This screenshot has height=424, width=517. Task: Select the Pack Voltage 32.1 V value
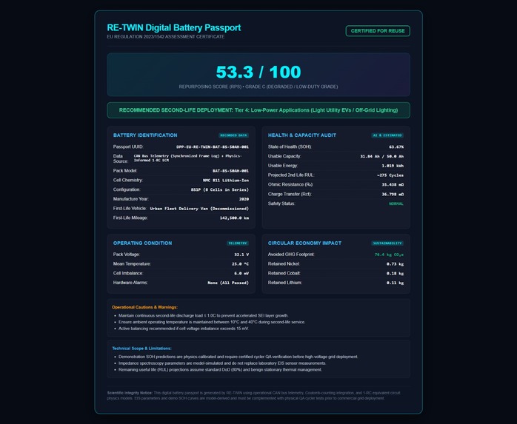coord(241,255)
